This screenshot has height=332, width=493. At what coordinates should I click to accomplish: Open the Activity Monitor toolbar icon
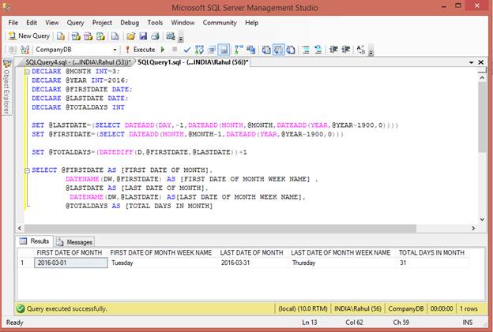(171, 36)
